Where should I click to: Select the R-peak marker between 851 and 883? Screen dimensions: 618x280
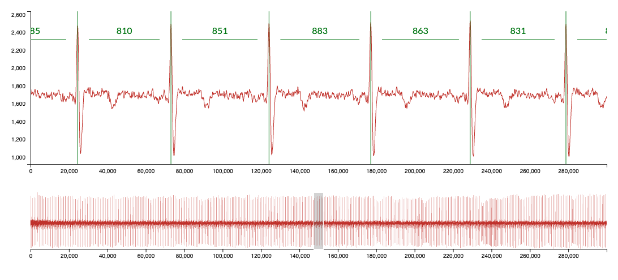click(269, 85)
